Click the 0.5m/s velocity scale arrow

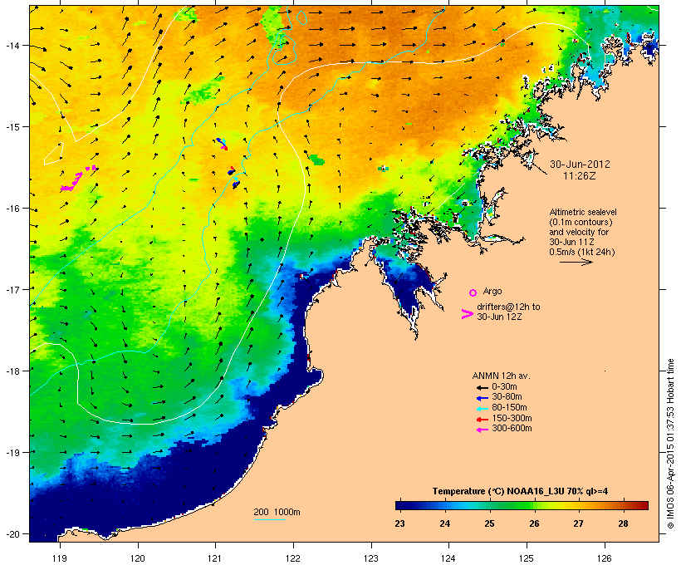pos(576,262)
